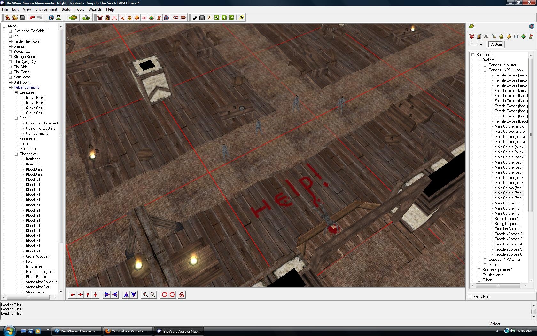537x336 pixels.
Task: Click the Save module floppy disk icon
Action: click(x=22, y=18)
